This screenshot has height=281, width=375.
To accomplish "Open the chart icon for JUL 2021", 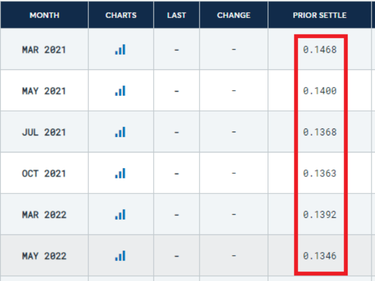I will (120, 132).
